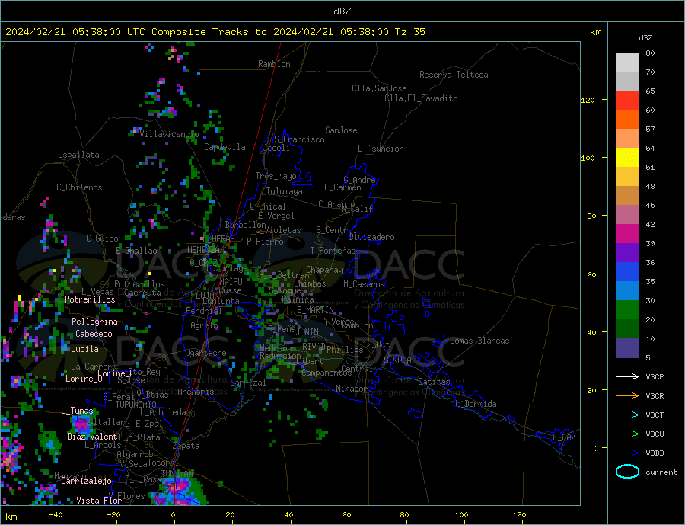Click the 'TUPUNGATO' map label

[x=136, y=405]
